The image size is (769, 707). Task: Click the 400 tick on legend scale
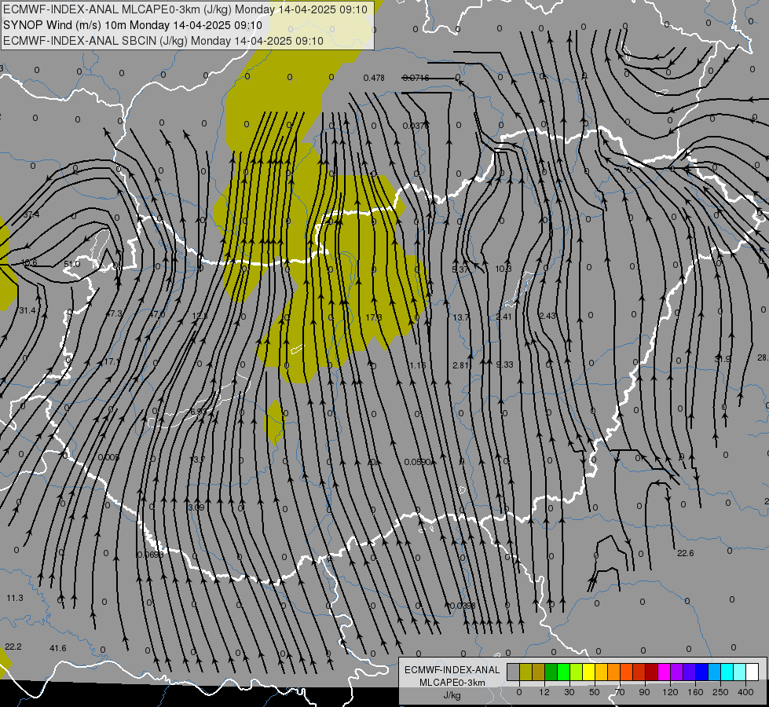tap(745, 692)
